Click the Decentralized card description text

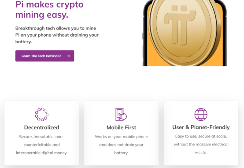coord(42,145)
